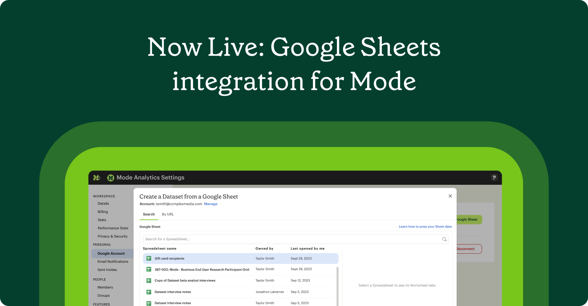Click the green Google Sheet button
Screen dimensions: 588x306
click(x=467, y=220)
